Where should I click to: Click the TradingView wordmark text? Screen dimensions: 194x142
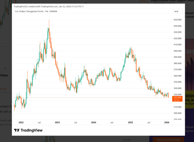click(x=31, y=130)
